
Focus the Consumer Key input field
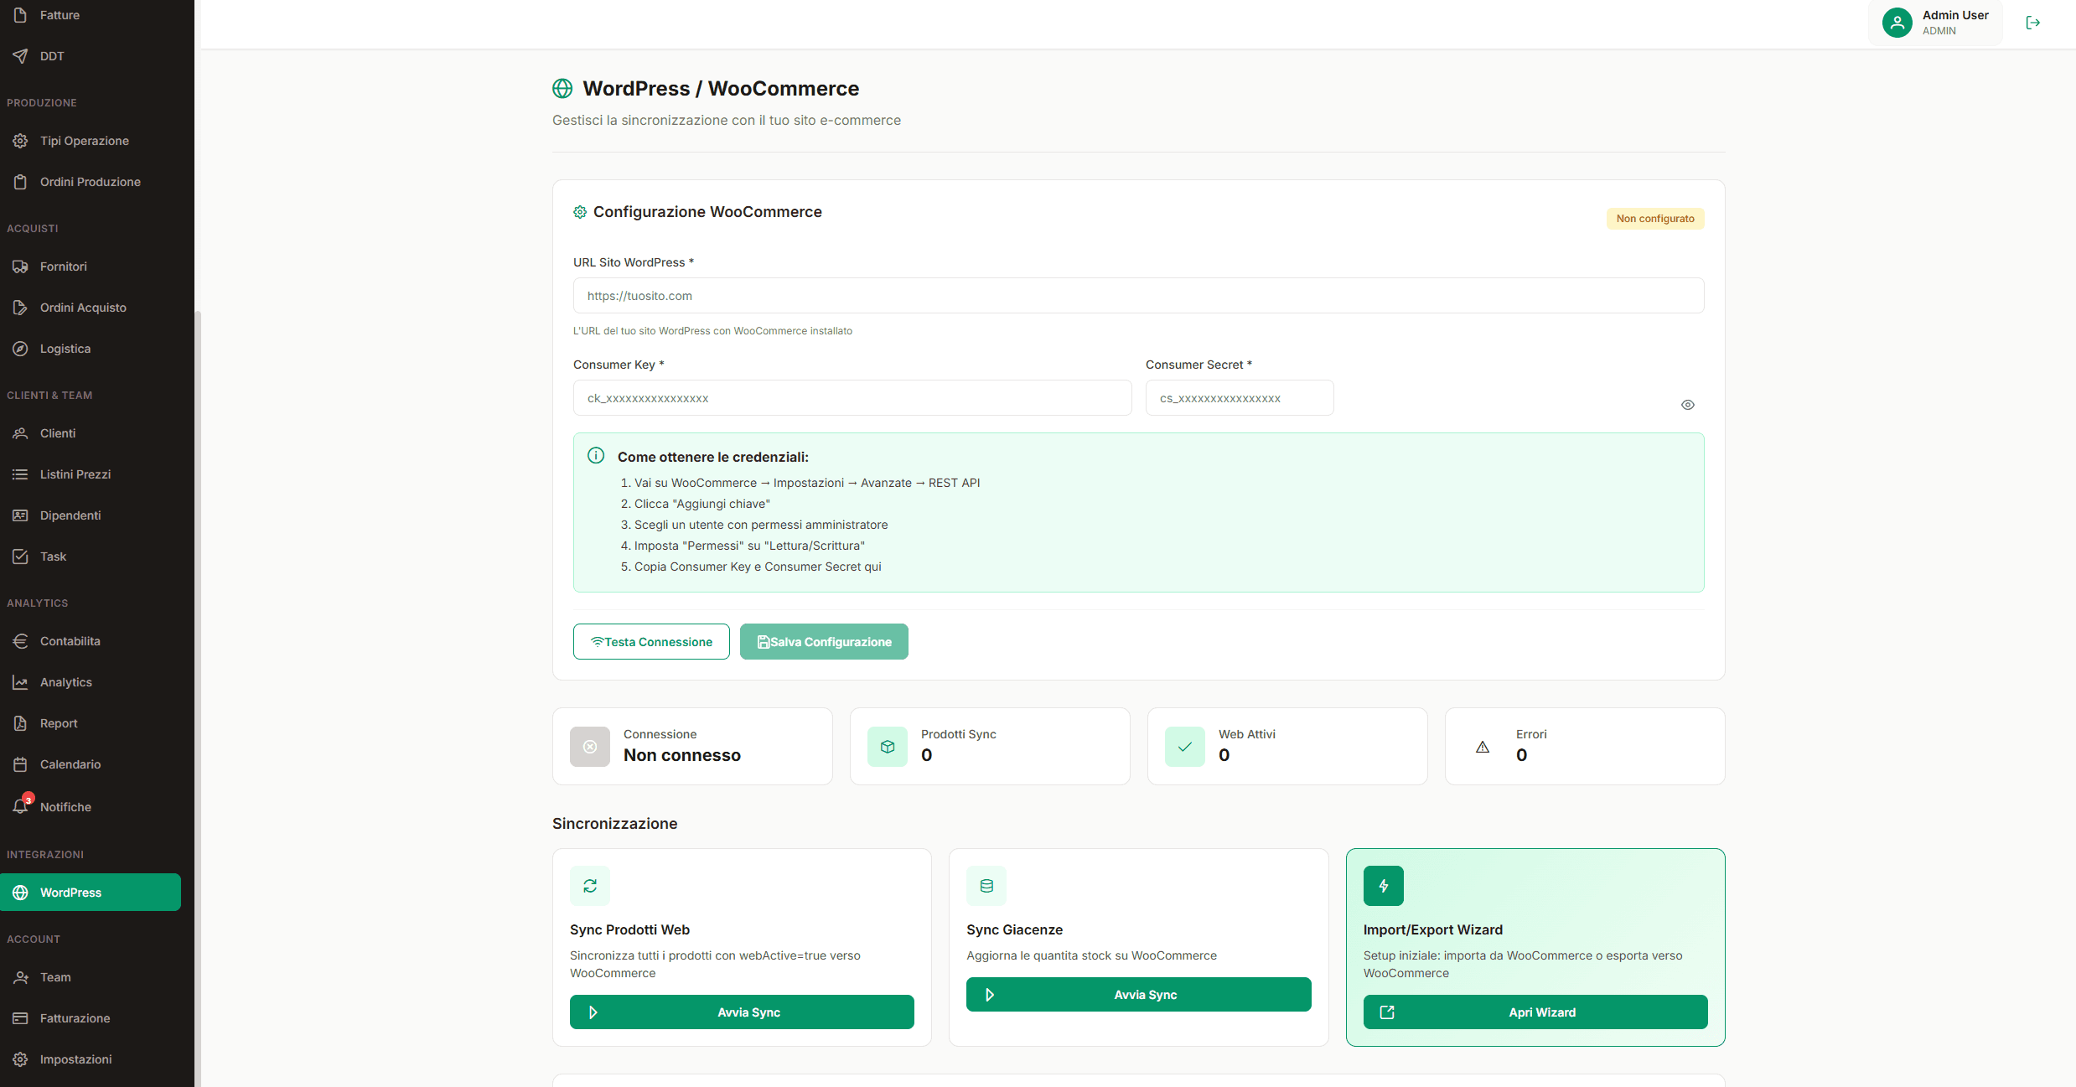click(852, 398)
